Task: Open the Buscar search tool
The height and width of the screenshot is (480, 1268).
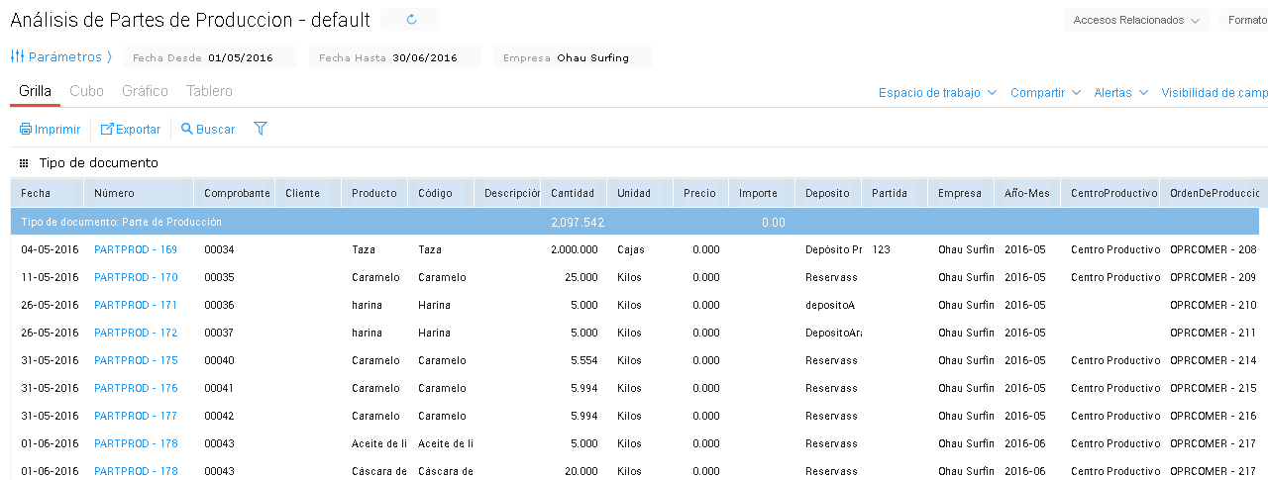Action: click(x=208, y=130)
